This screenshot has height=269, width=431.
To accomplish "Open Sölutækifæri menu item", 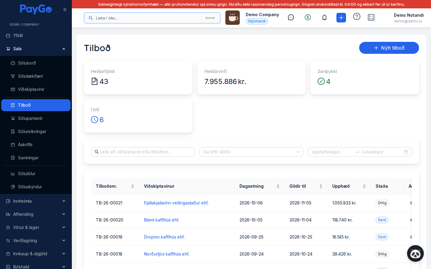I will point(36,76).
